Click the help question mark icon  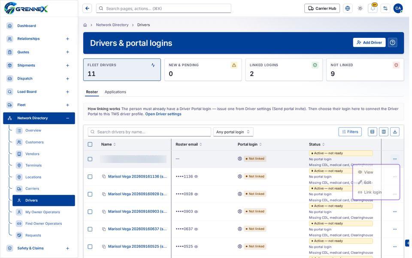(393, 43)
